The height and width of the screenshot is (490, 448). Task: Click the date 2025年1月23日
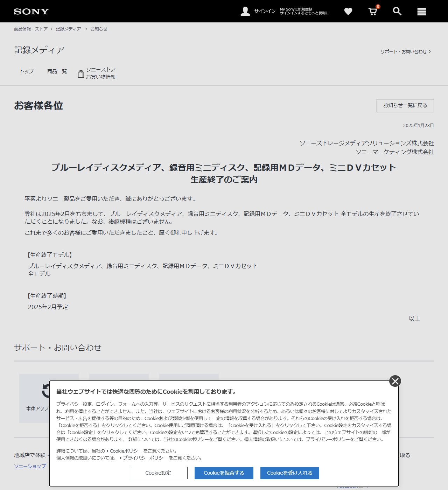(x=418, y=126)
